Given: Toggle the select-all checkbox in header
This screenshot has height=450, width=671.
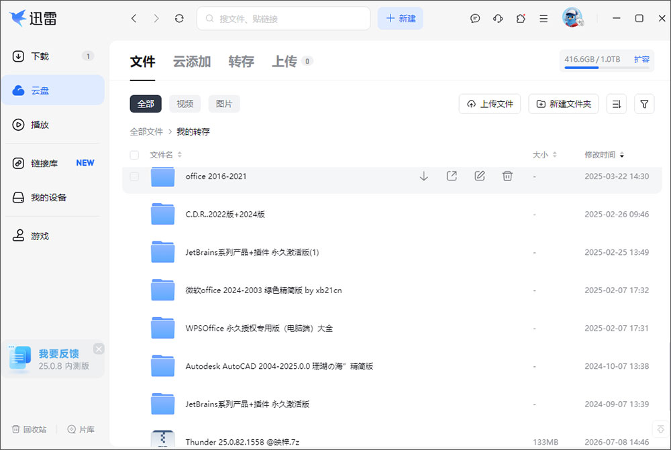Looking at the screenshot, I should click(x=134, y=155).
